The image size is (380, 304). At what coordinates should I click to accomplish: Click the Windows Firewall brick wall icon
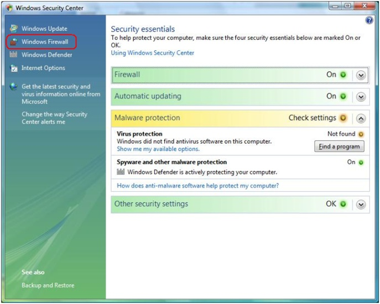point(14,41)
